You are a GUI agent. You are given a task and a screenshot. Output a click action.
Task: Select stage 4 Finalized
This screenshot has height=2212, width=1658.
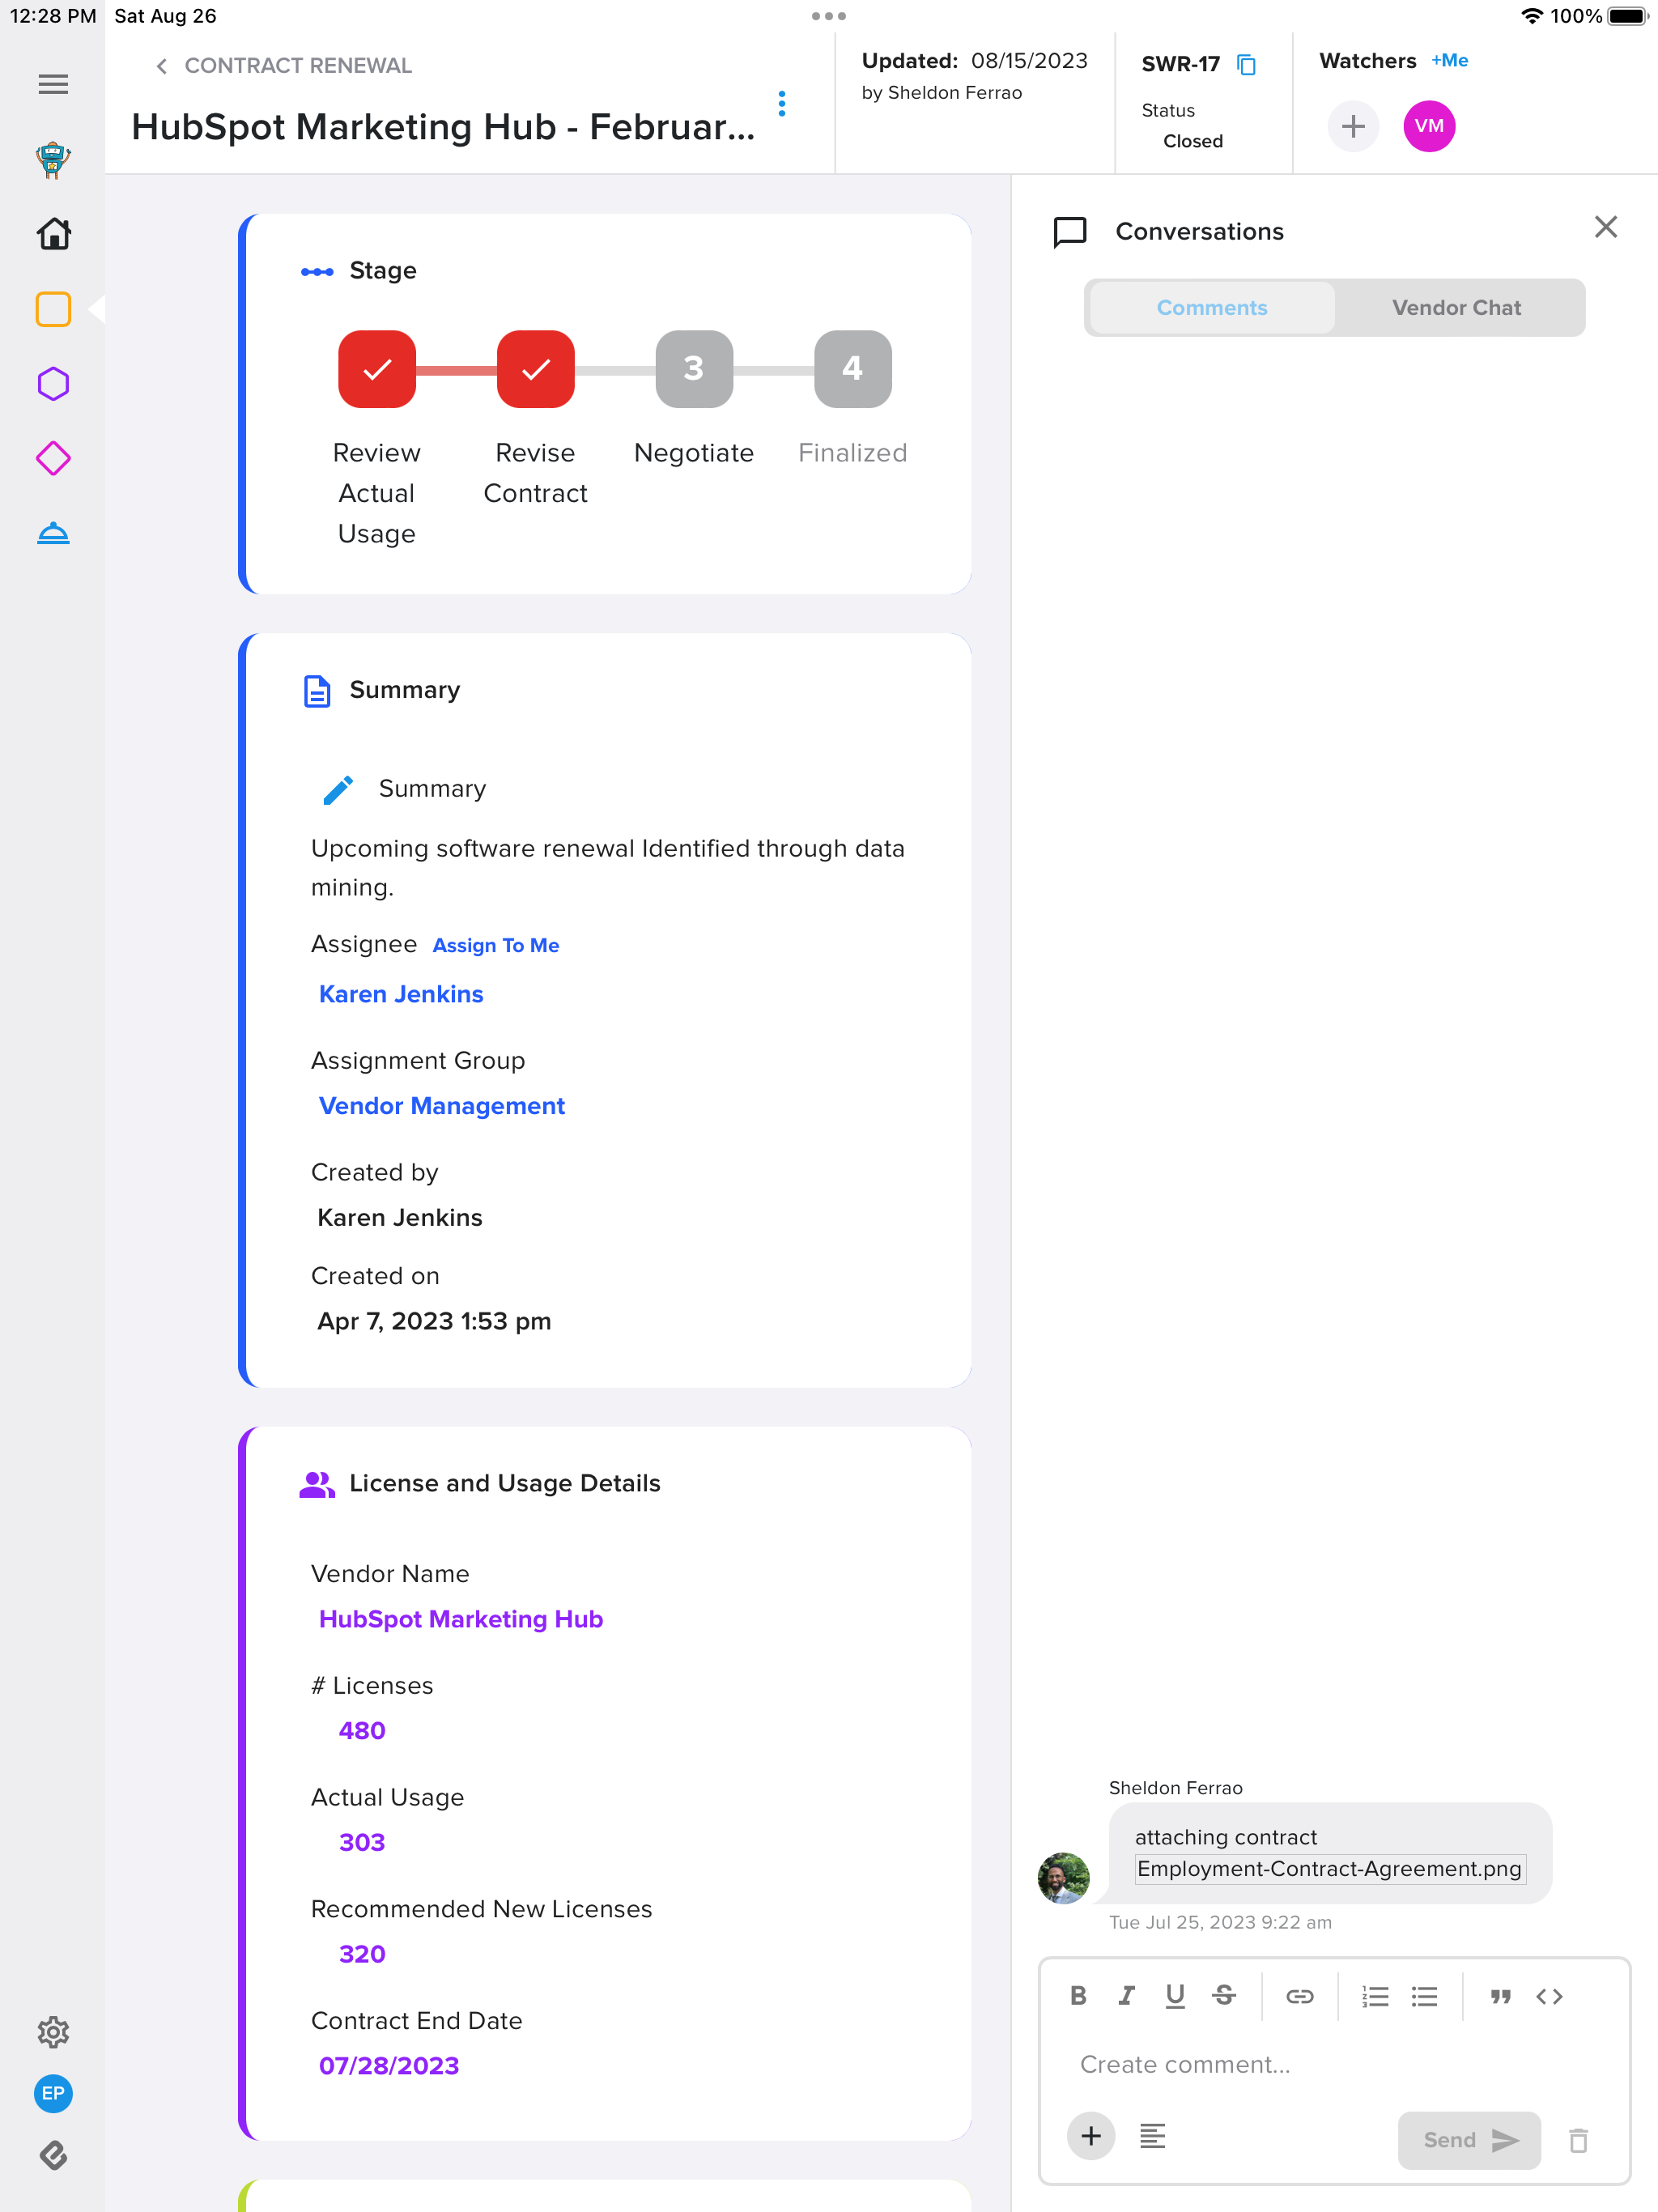click(x=852, y=369)
